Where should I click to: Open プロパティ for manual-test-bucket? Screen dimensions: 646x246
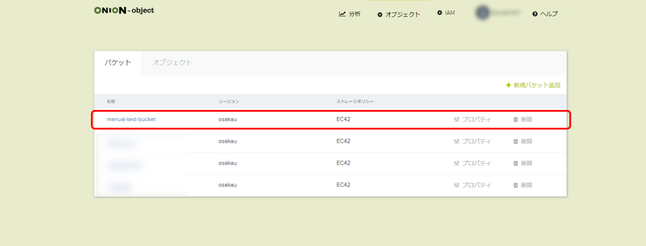point(472,119)
